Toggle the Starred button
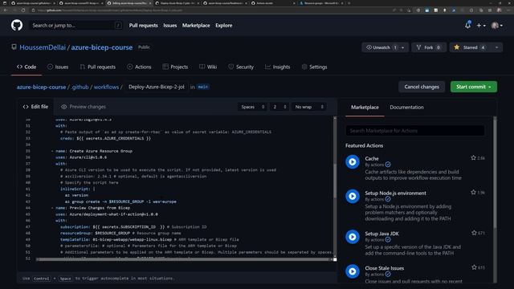This screenshot has height=289, width=514. tap(471, 47)
